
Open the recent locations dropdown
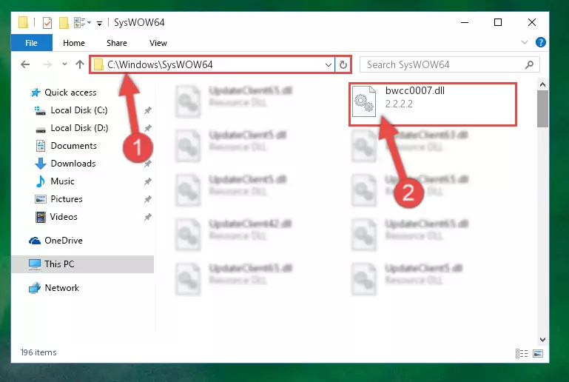point(64,64)
